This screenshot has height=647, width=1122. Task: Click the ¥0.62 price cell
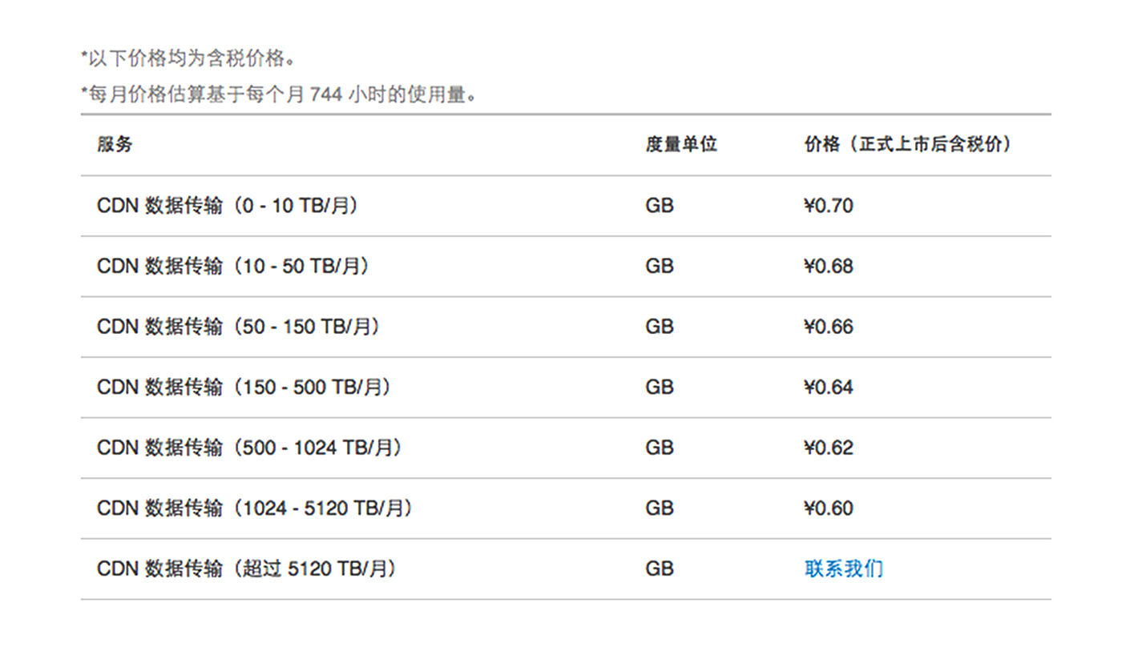click(x=828, y=448)
